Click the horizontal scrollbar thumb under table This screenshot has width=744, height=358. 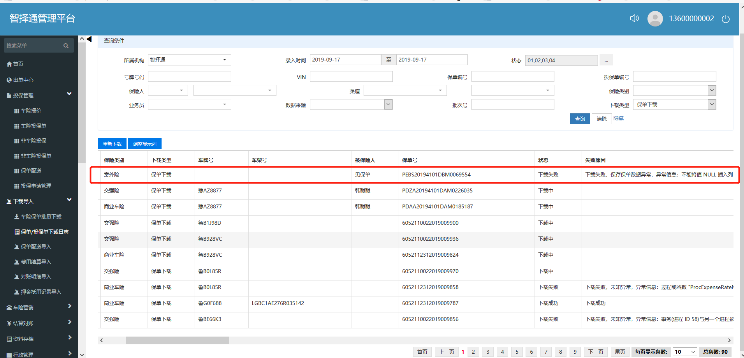coord(177,340)
